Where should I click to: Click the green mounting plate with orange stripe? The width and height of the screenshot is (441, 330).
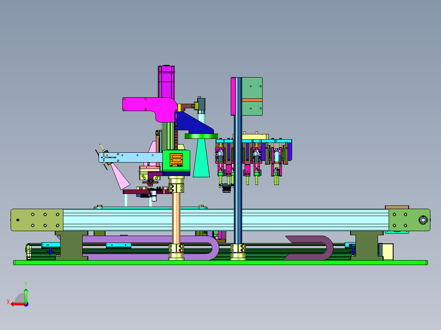252,90
